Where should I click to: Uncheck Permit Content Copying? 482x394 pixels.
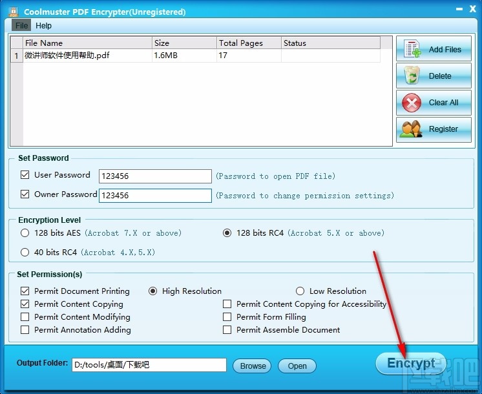(25, 304)
